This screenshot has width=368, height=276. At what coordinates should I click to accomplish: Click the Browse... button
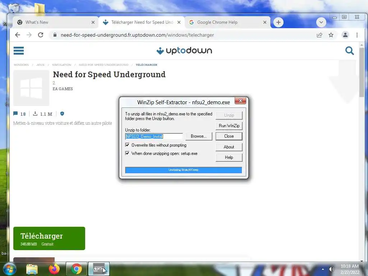(198, 136)
